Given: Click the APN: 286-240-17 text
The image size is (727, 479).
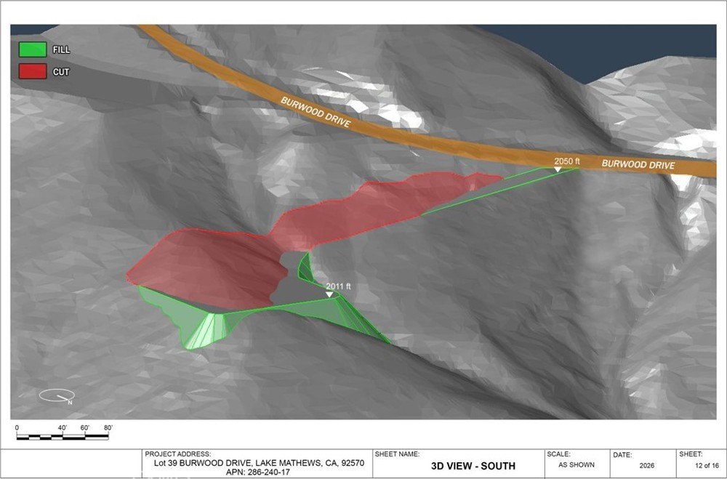Looking at the screenshot, I should 259,472.
